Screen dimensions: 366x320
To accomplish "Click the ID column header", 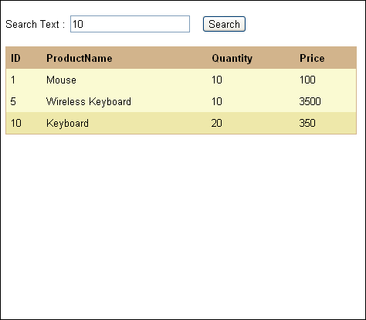I will click(15, 58).
